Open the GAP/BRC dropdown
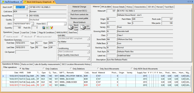Image resolution: width=194 pixels, height=93 pixels. coord(88,39)
